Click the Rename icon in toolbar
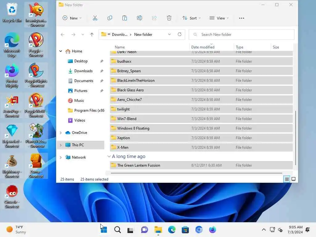 click(x=139, y=18)
